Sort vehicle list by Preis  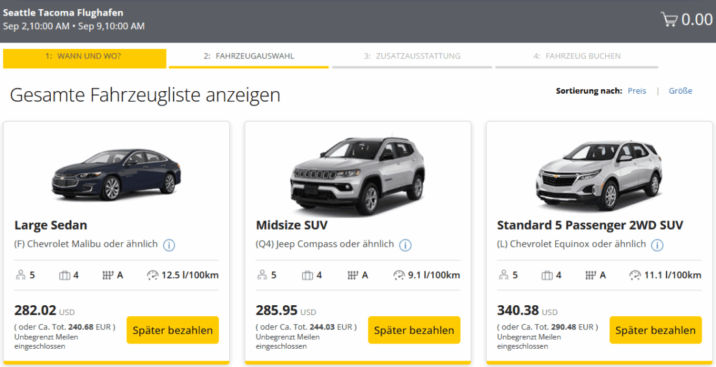click(637, 91)
